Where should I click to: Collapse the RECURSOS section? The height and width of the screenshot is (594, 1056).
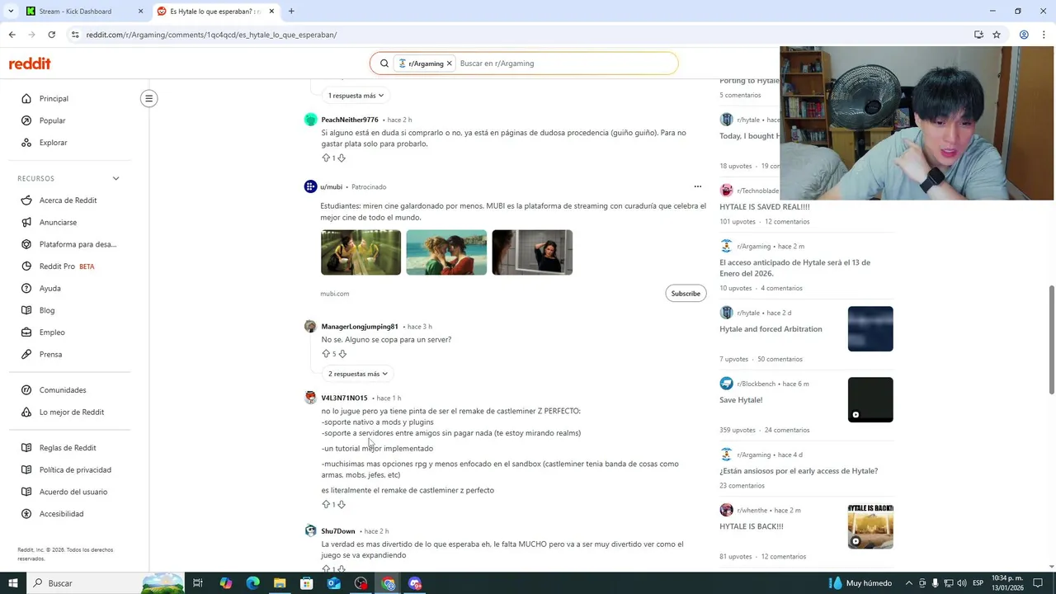coord(115,178)
